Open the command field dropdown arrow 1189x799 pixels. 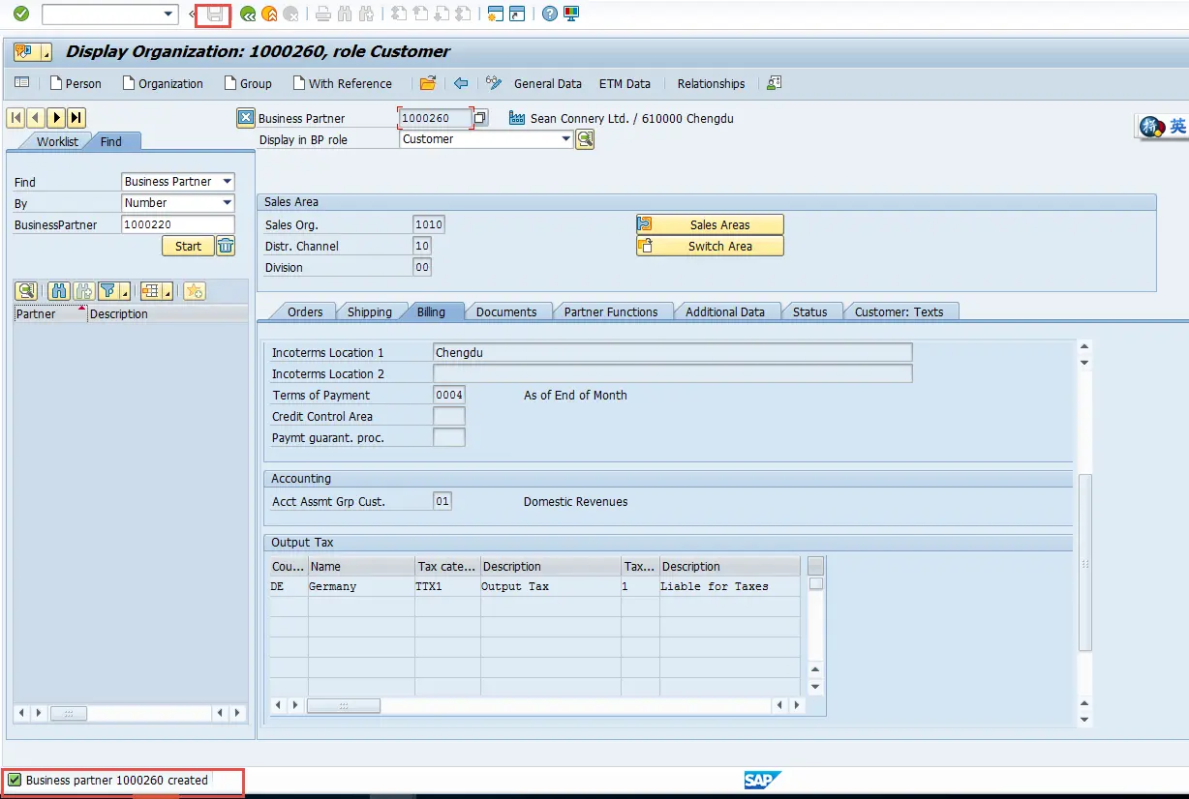click(168, 14)
